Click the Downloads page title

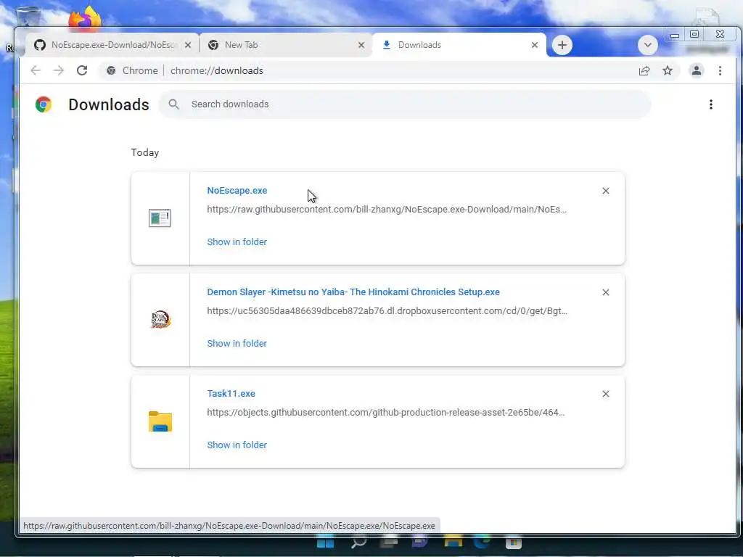pos(109,104)
